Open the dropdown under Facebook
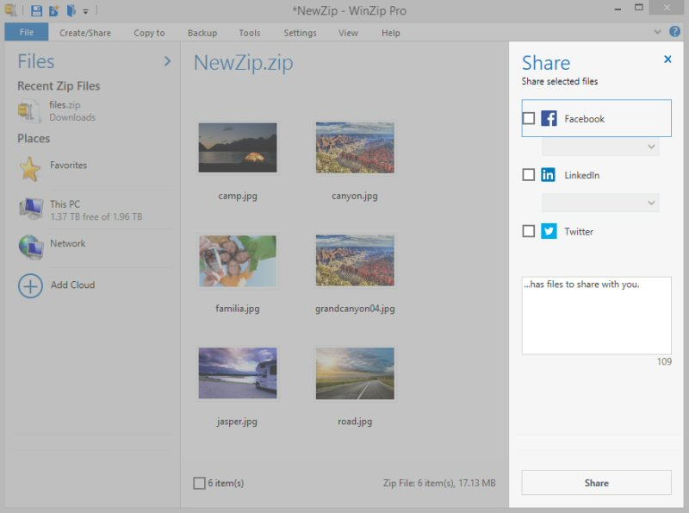 pos(599,147)
